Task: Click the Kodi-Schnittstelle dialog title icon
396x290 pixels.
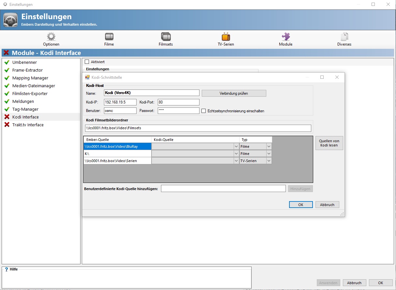Action: point(87,77)
